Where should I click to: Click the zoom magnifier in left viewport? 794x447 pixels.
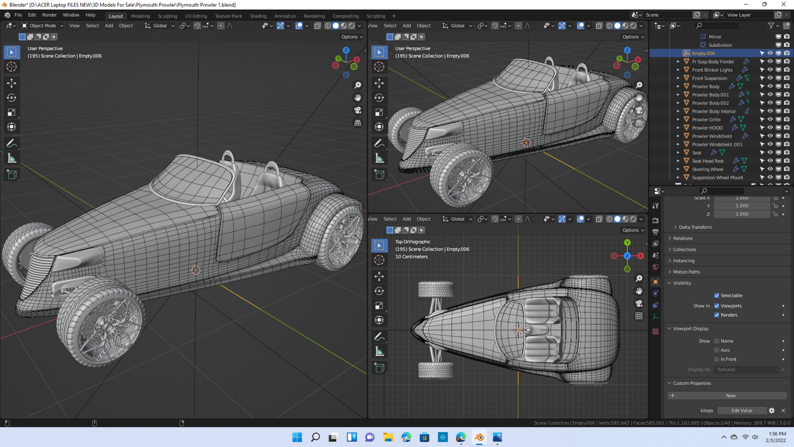tap(358, 85)
